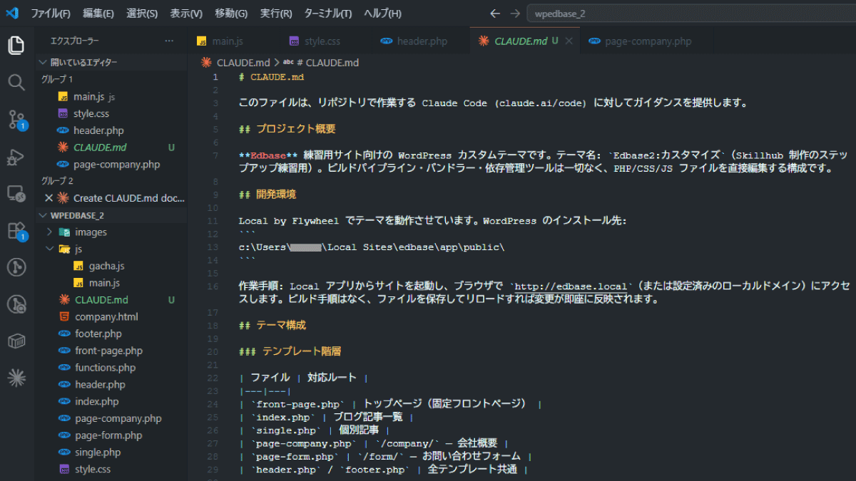856x481 pixels.
Task: Open the ヘルプ(H) menu
Action: 382,13
